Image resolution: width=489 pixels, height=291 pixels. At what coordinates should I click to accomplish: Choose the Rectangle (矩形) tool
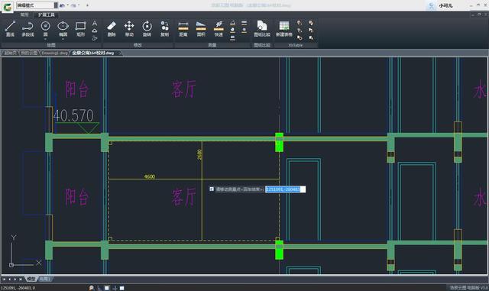tap(80, 29)
